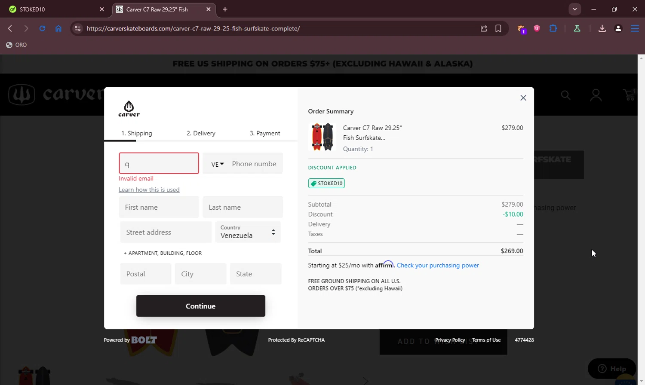Click the Postal field
This screenshot has height=385, width=645.
pyautogui.click(x=146, y=274)
